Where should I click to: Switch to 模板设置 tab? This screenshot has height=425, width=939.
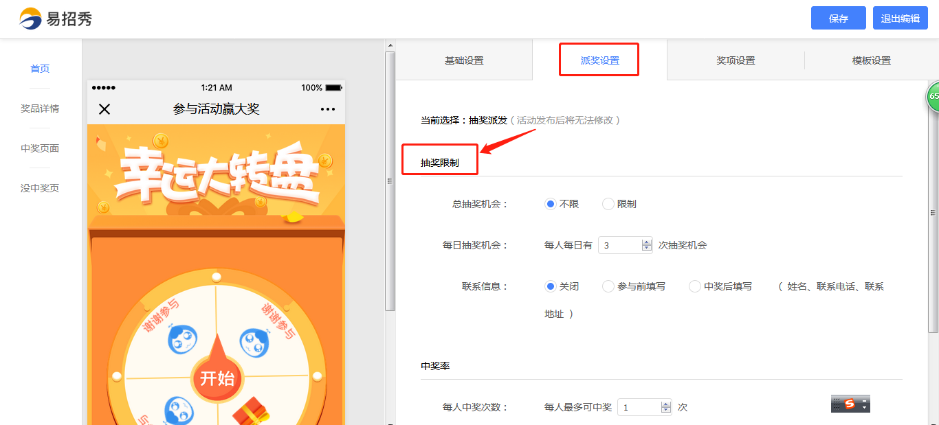(x=871, y=60)
